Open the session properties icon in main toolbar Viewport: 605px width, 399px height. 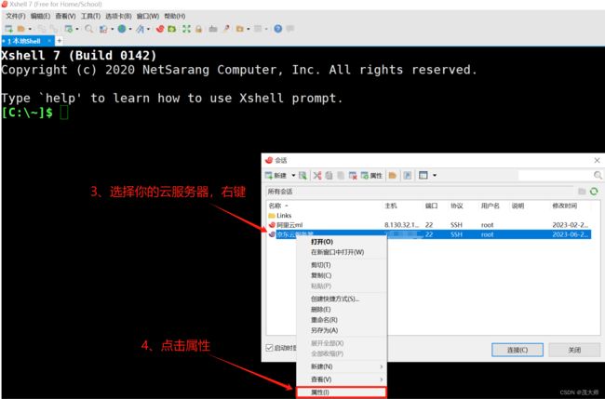pyautogui.click(x=69, y=29)
